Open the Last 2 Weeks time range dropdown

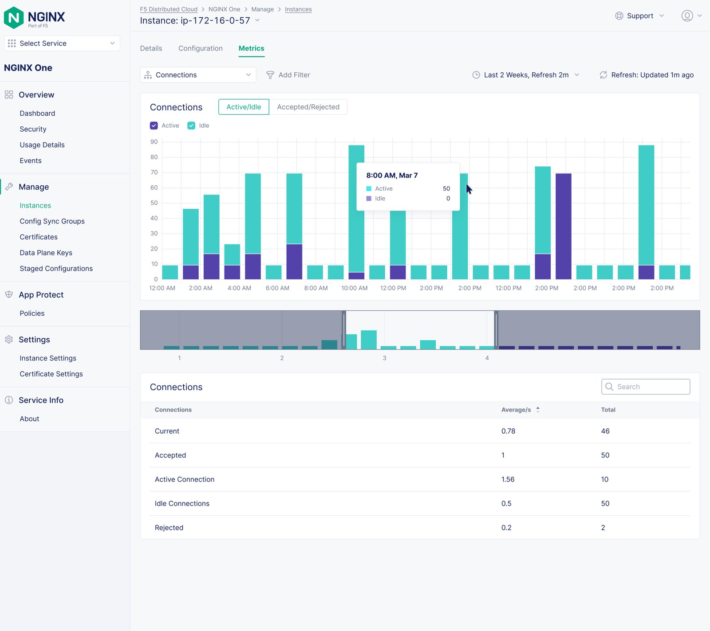point(526,75)
